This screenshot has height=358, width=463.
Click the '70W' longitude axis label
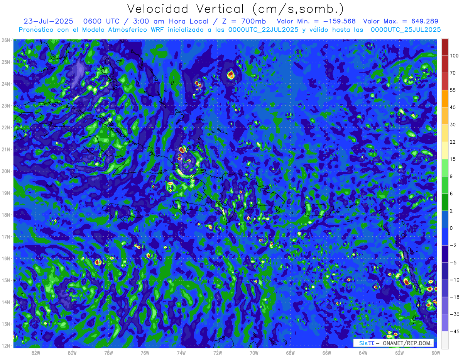pyautogui.click(x=253, y=353)
